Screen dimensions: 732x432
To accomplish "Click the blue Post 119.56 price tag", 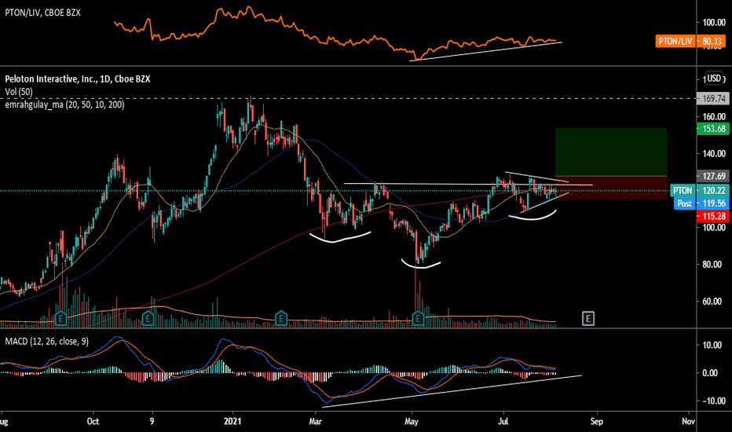I will 701,203.
